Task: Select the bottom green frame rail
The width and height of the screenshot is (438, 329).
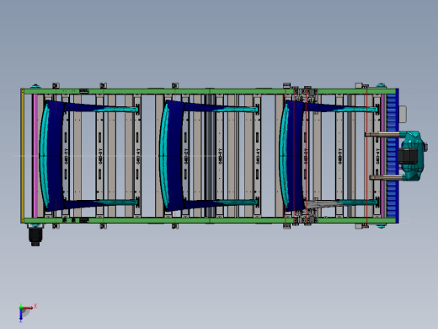Action: pos(209,220)
